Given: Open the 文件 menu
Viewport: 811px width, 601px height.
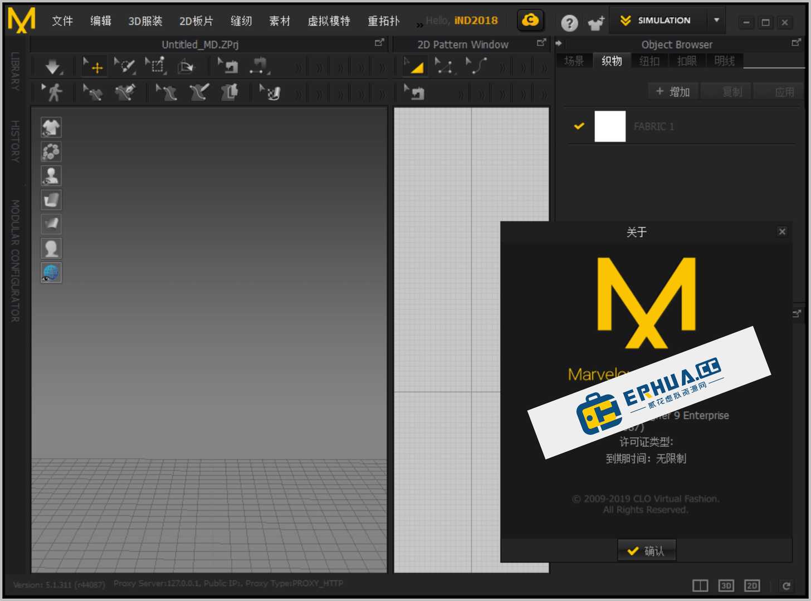Looking at the screenshot, I should [62, 21].
